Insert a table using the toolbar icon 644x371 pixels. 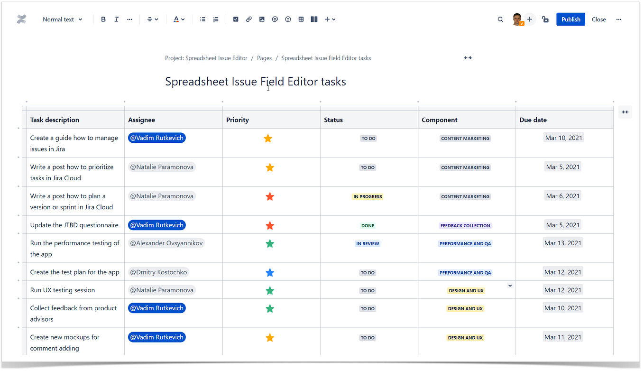pos(301,19)
